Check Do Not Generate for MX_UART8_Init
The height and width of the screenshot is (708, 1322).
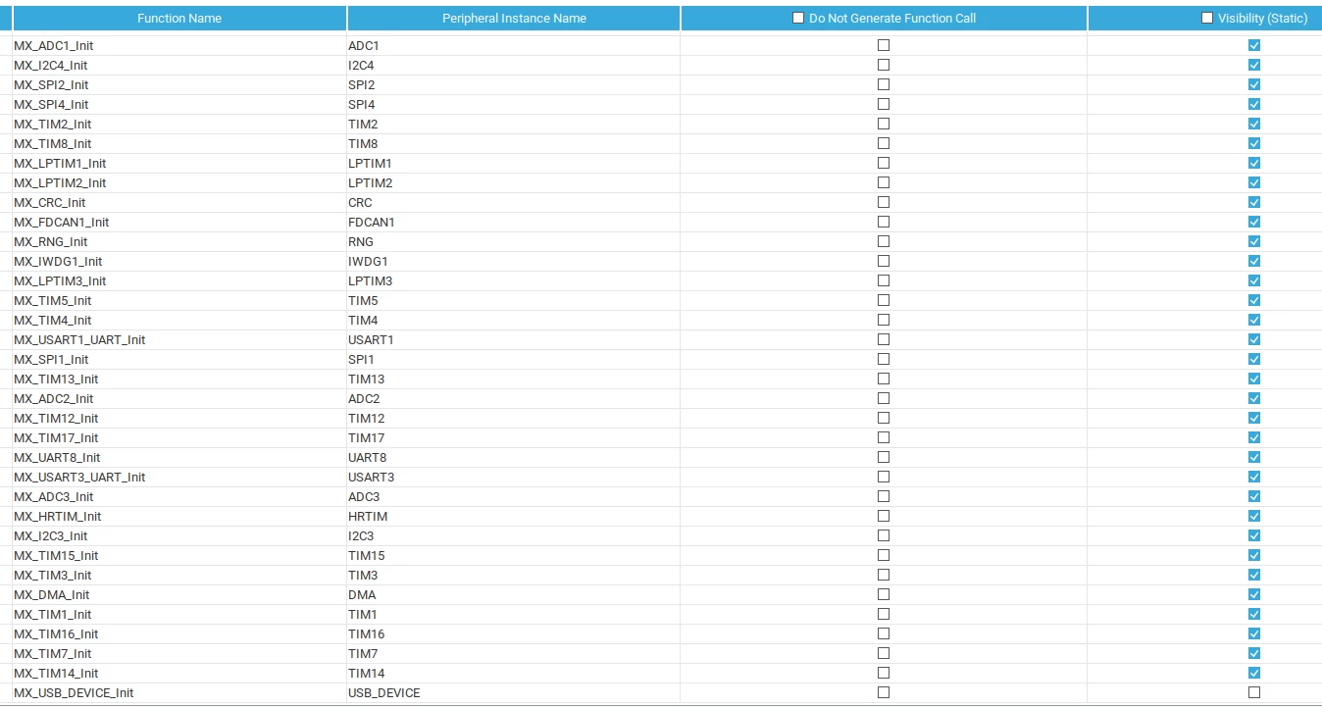884,457
